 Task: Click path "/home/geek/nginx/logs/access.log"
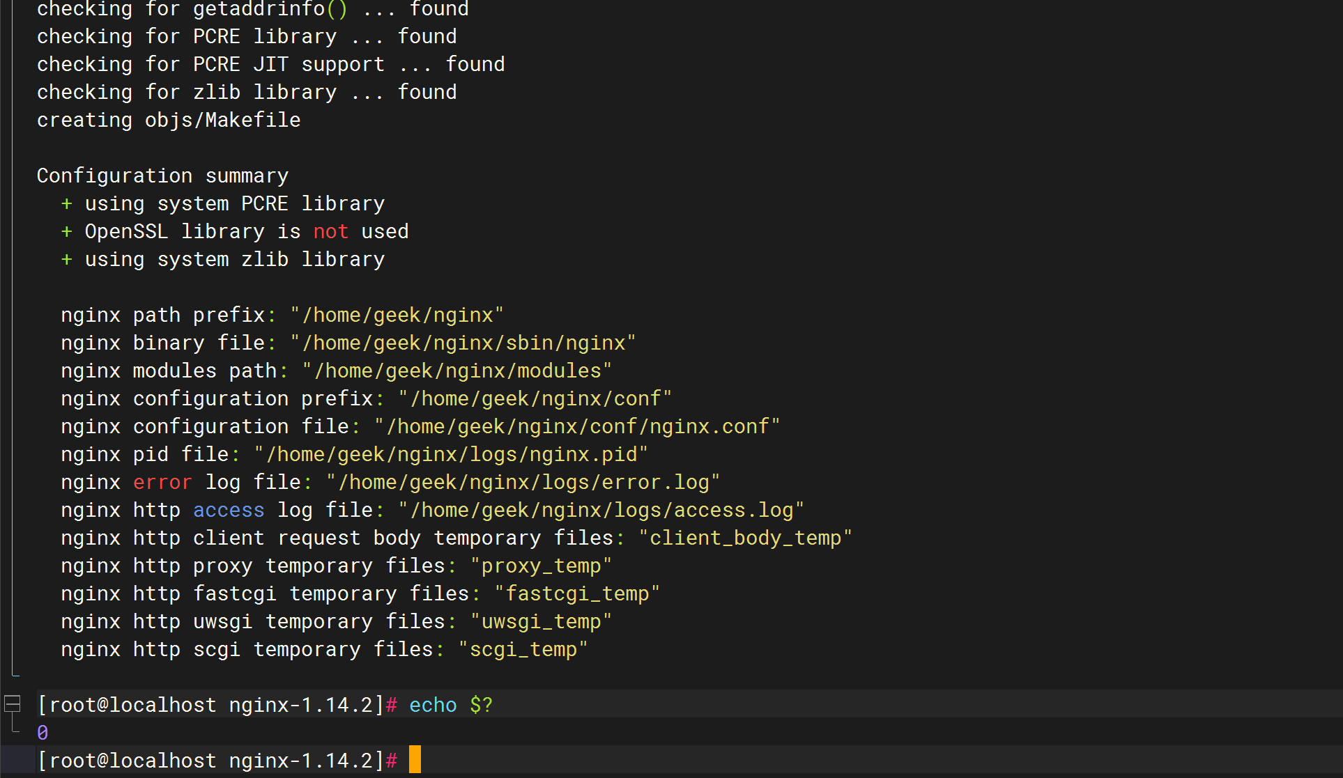tap(601, 510)
